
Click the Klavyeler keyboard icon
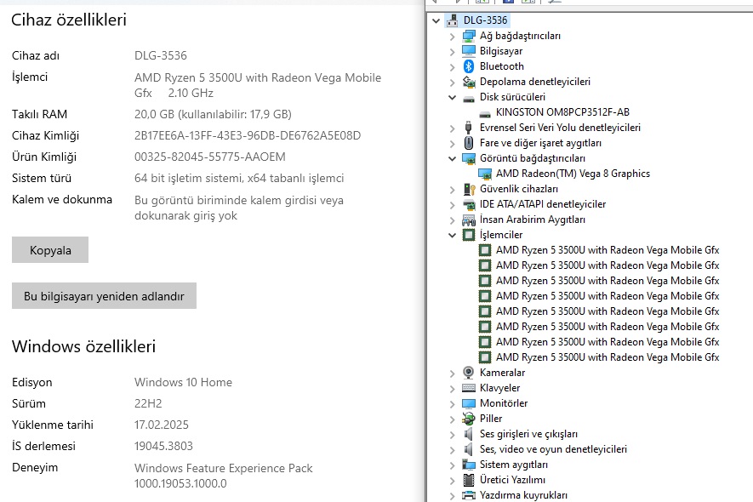[x=468, y=388]
